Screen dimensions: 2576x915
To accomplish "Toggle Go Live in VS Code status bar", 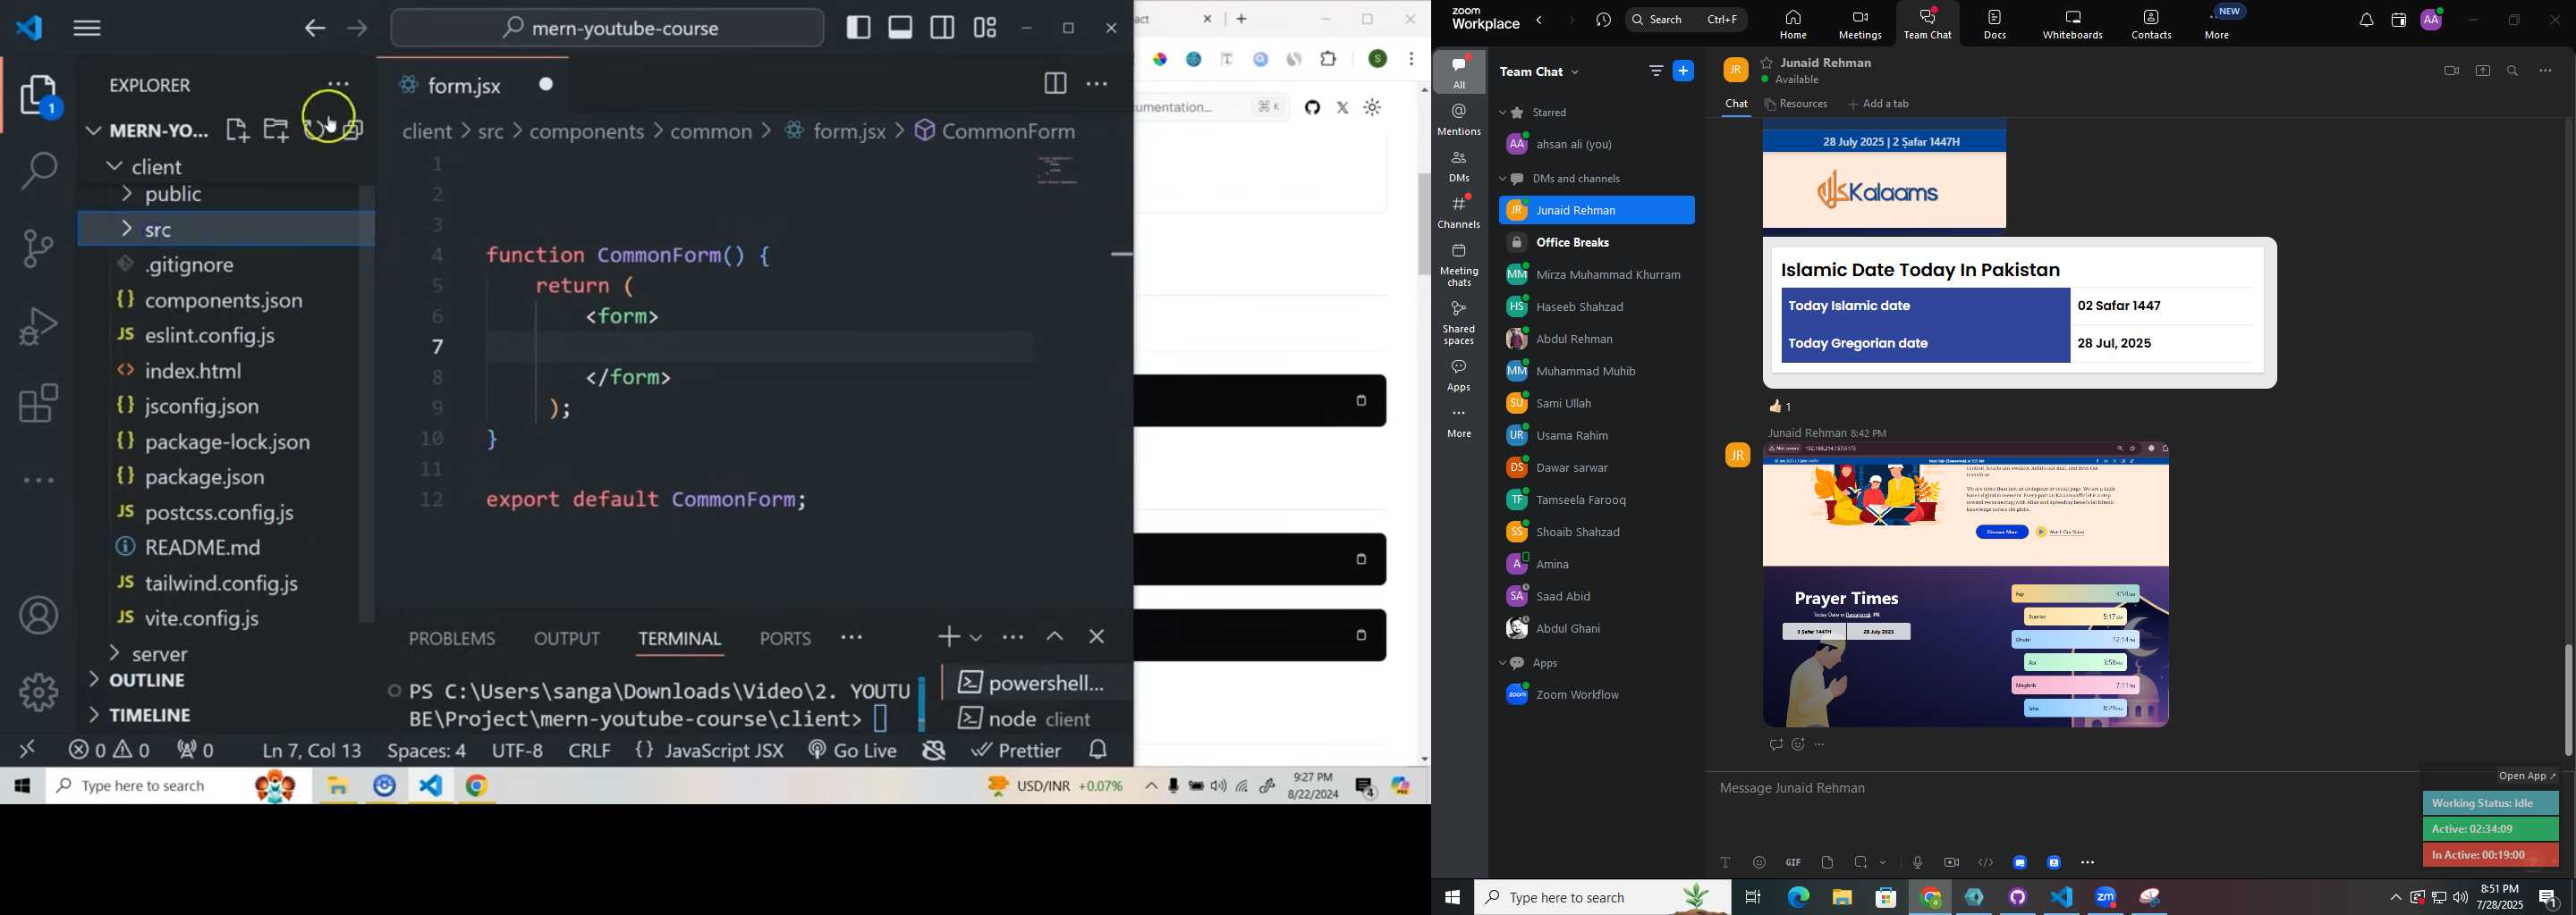I will pos(853,751).
